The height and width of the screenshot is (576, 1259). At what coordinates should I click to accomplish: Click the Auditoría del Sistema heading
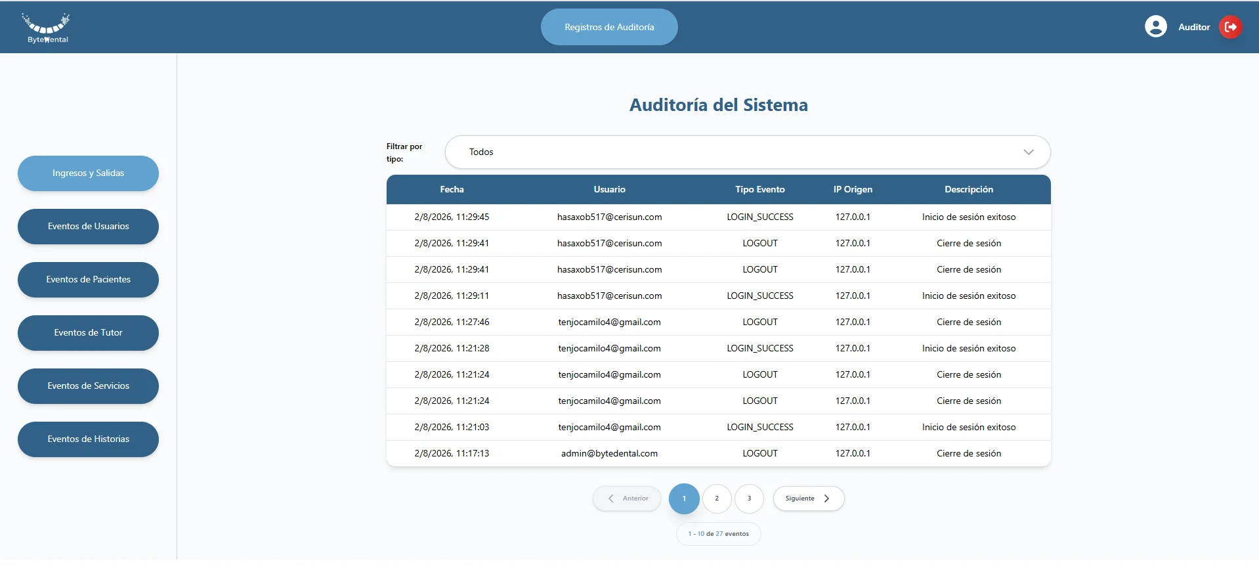coord(718,105)
